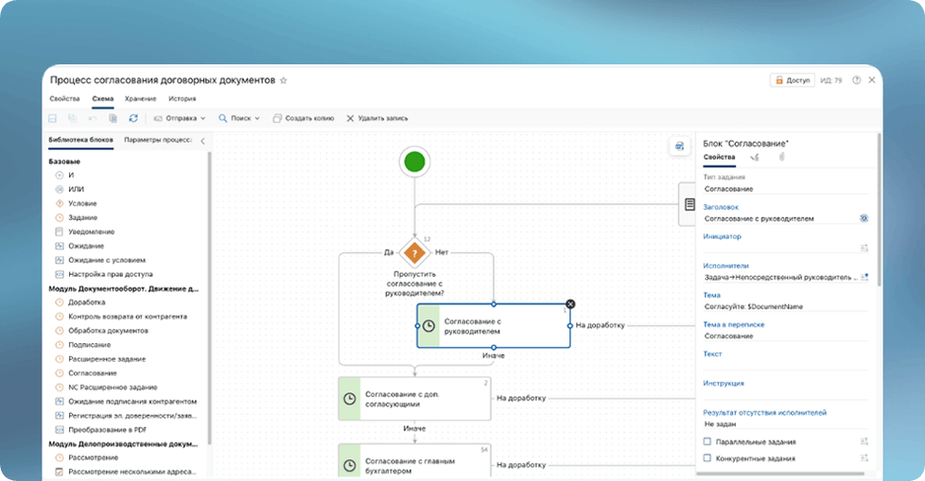The width and height of the screenshot is (925, 481).
Task: Click the green start node on canvas
Action: pos(414,162)
